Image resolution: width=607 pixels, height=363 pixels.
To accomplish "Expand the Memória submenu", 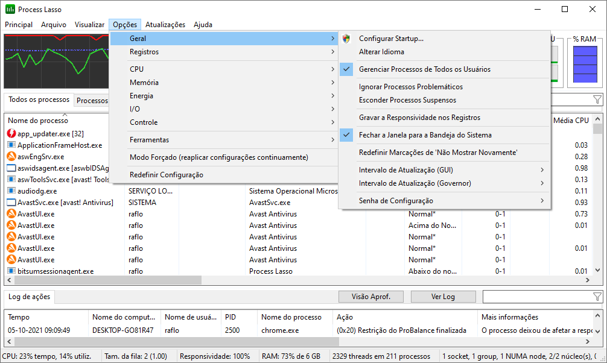I will (x=224, y=83).
